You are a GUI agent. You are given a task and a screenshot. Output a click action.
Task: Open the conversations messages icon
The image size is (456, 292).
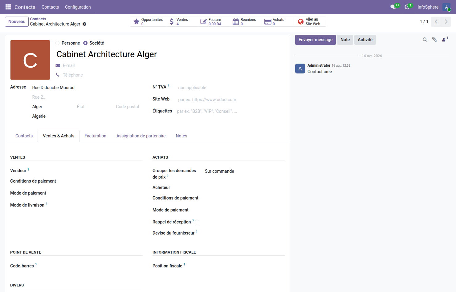click(x=393, y=7)
